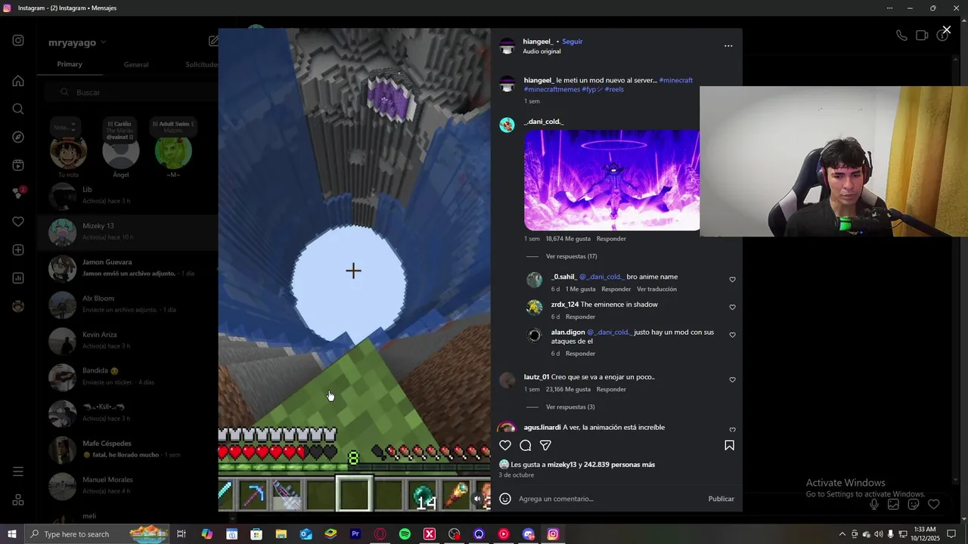Open Messages icon with notification badge
Viewport: 968px width, 544px height.
click(18, 193)
